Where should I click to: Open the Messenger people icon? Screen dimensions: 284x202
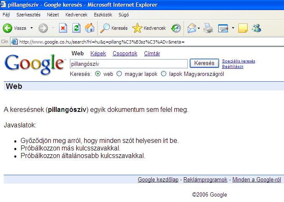(256, 28)
